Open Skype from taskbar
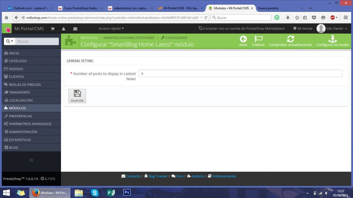Viewport: 353px width, 198px height. pos(95,193)
